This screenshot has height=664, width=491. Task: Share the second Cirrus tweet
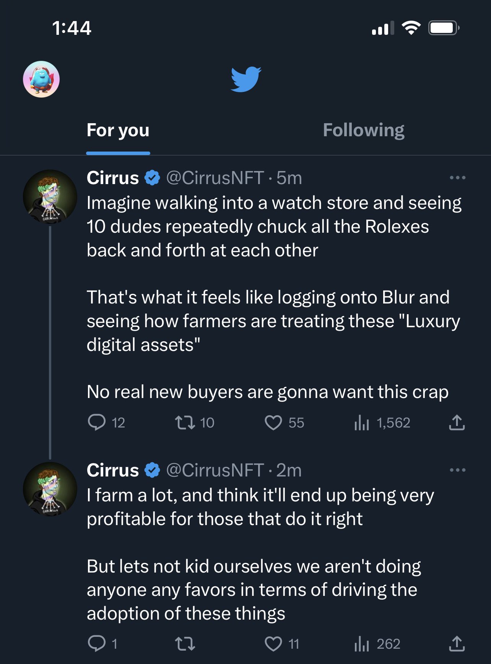(457, 644)
